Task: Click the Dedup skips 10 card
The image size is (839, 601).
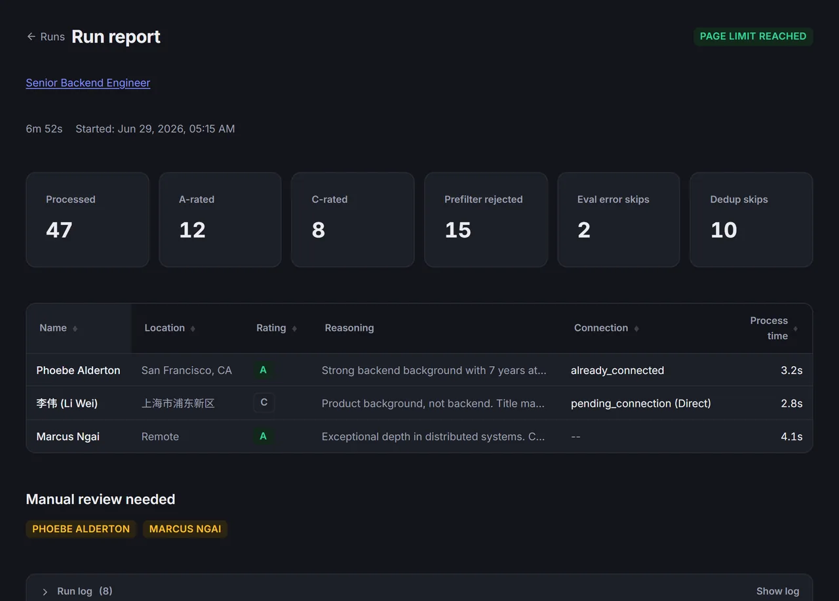Action: pyautogui.click(x=751, y=220)
